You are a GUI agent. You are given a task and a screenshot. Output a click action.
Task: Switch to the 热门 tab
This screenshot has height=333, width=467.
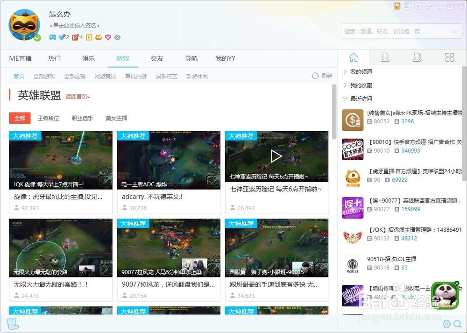55,58
